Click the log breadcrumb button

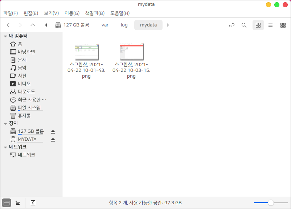tap(124, 25)
